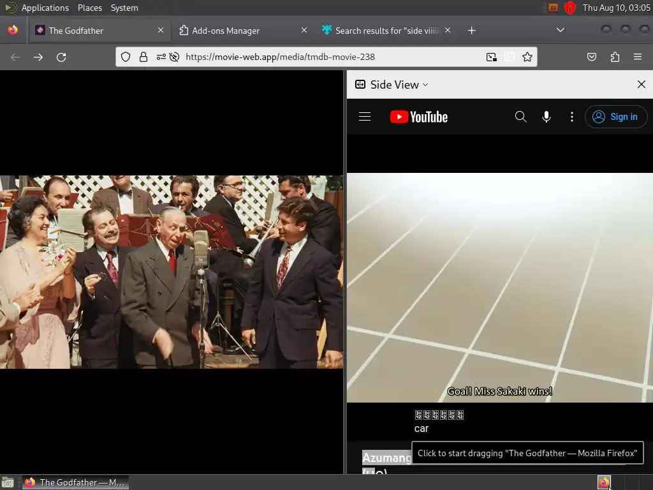The image size is (653, 490).
Task: Go forward with the arrow button
Action: (x=38, y=57)
